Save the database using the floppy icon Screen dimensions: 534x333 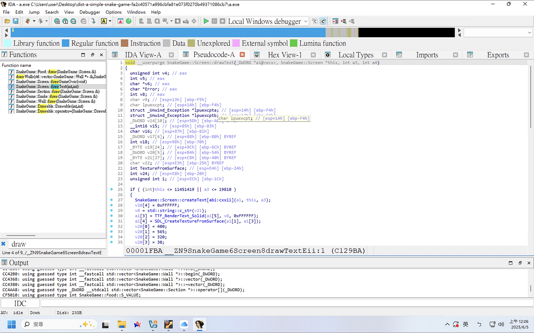pos(16,21)
